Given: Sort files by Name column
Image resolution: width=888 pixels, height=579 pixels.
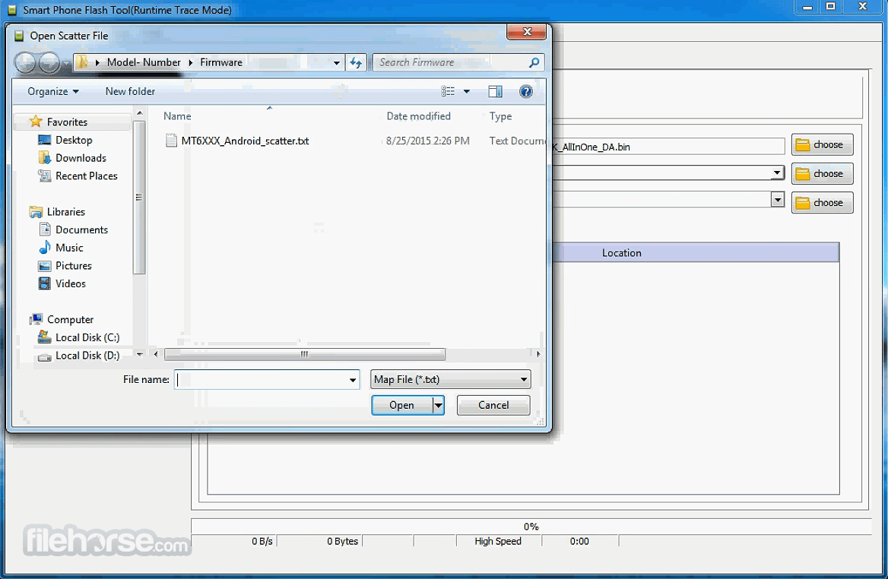Looking at the screenshot, I should click(x=177, y=116).
